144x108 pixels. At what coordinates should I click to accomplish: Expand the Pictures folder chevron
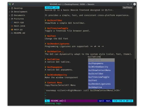[x=9, y=19]
